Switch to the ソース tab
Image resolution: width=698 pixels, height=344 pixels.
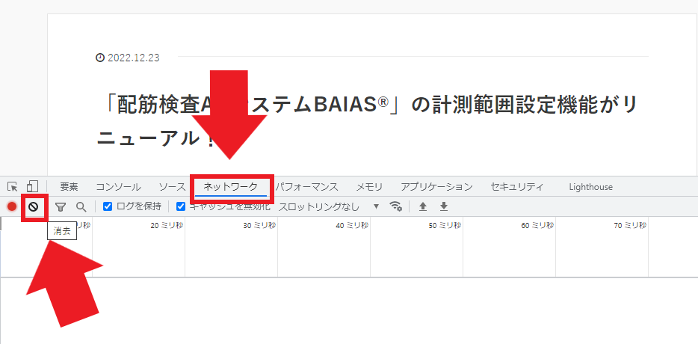click(x=173, y=187)
